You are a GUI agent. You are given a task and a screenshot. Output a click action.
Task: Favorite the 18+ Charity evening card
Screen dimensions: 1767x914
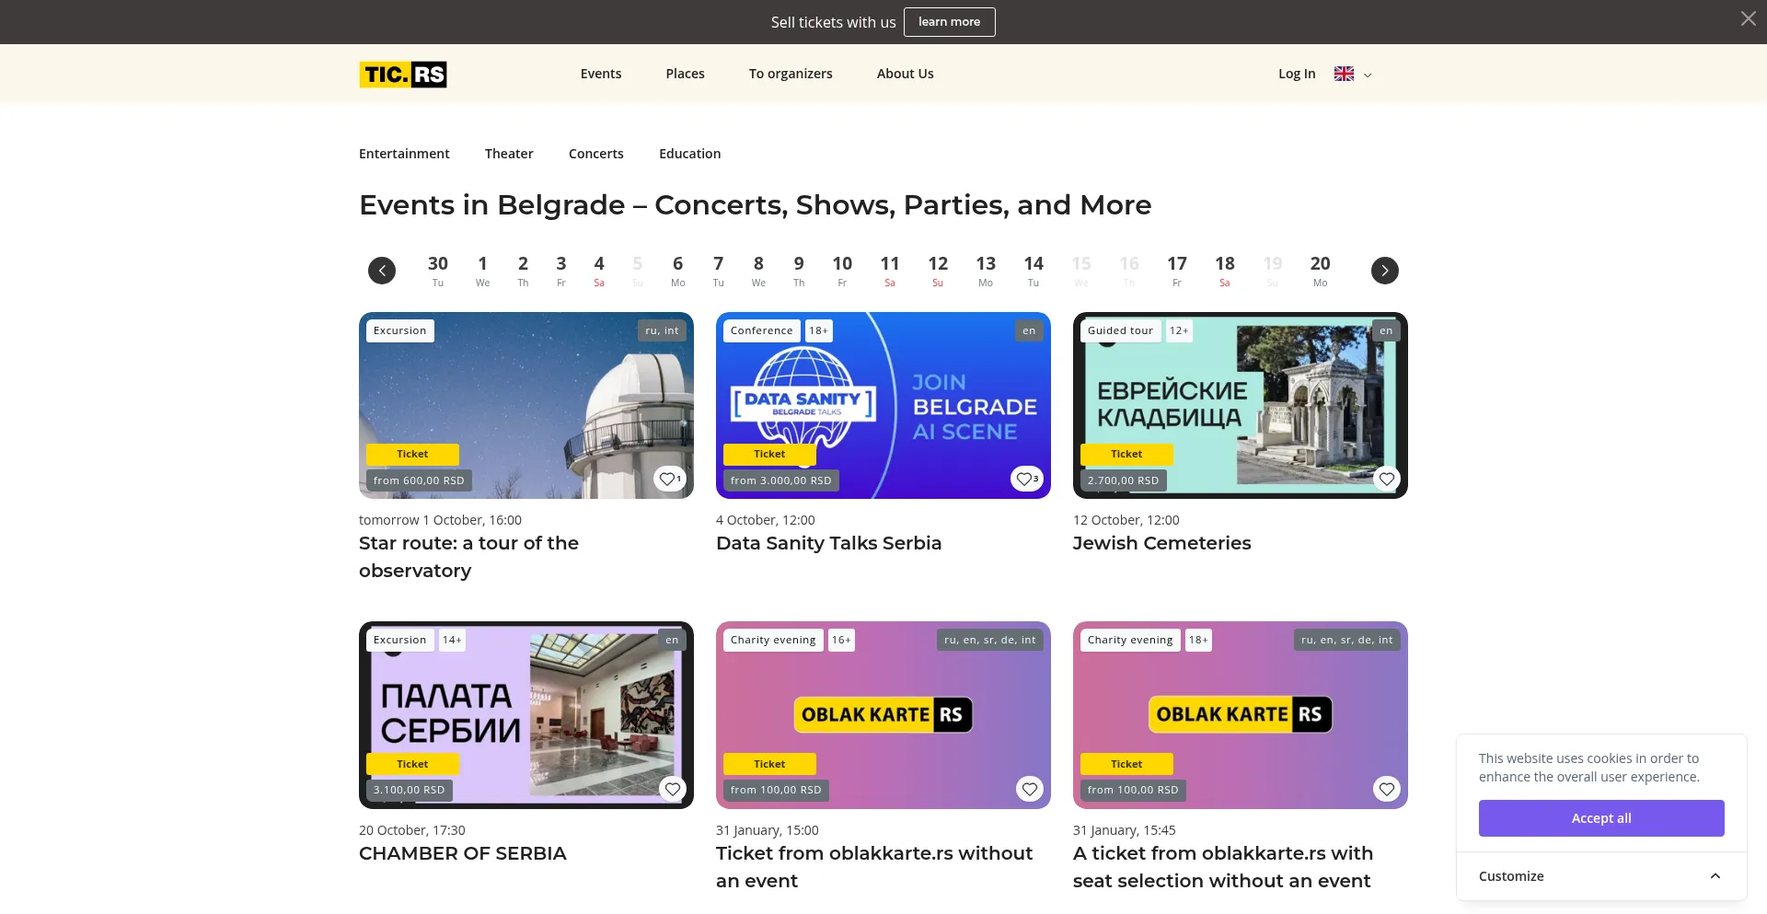click(x=1387, y=789)
